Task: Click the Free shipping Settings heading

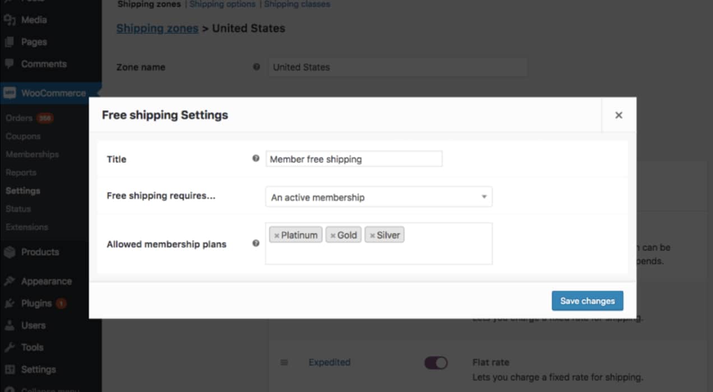Action: click(x=165, y=115)
